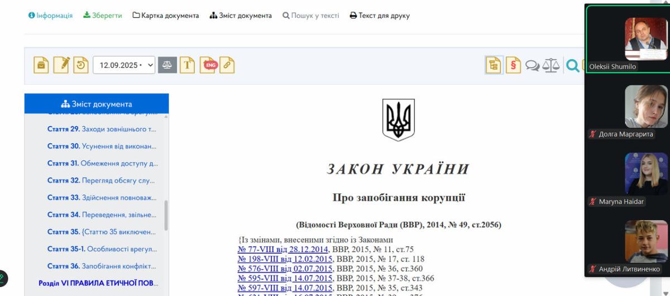The height and width of the screenshot is (296, 670).
Task: Go to Стаття 35-1. Особливості врегулювання
Action: point(102,249)
